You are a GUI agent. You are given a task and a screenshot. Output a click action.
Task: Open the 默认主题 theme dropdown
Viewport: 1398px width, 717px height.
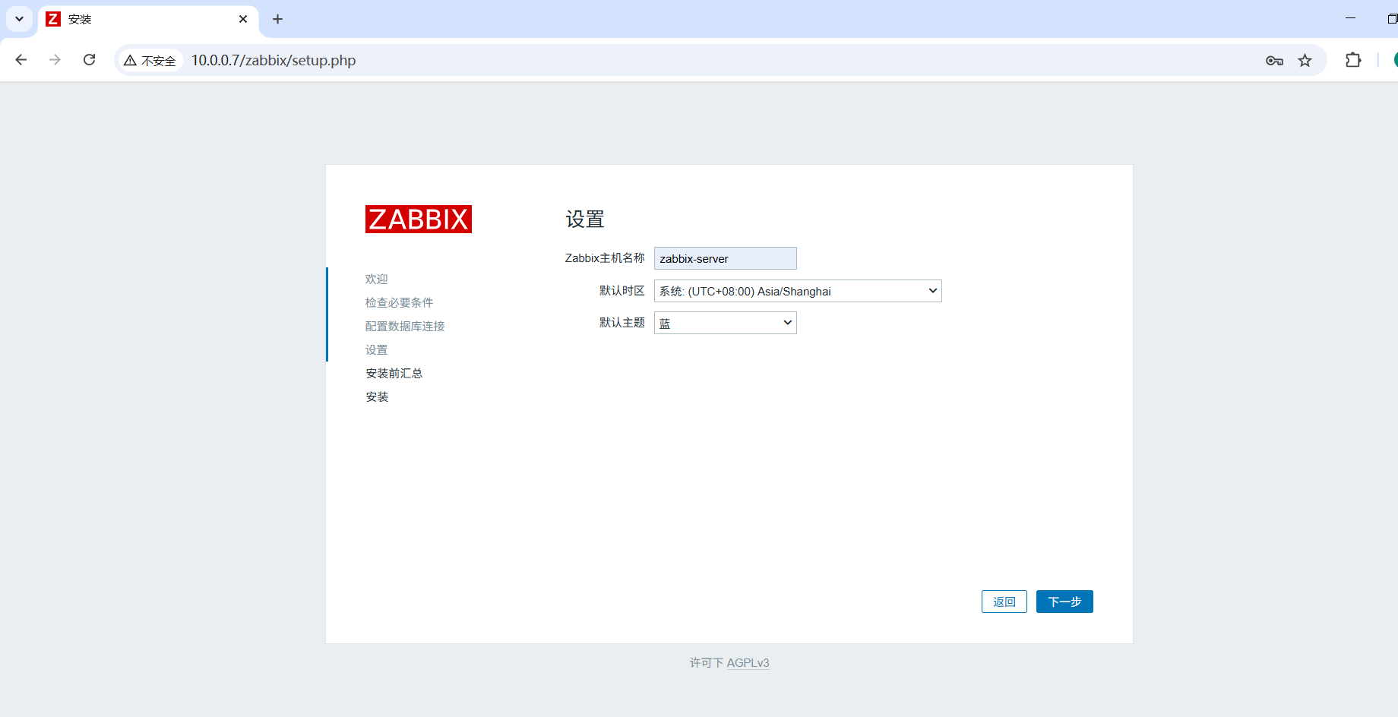[x=726, y=323]
